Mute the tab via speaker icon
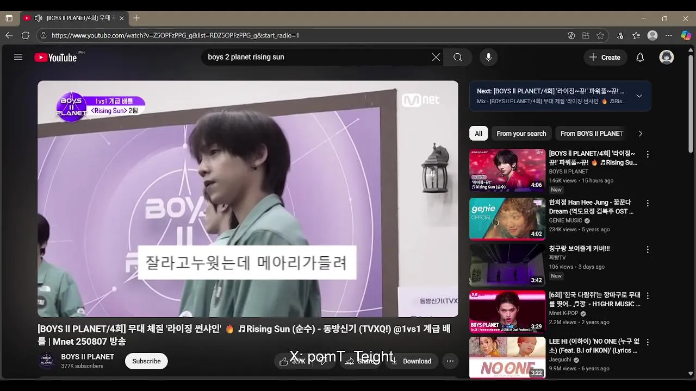 (x=38, y=18)
